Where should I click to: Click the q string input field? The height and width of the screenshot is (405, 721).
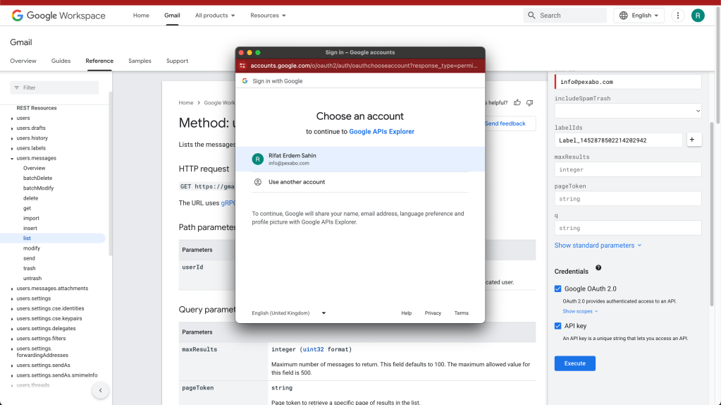point(628,228)
